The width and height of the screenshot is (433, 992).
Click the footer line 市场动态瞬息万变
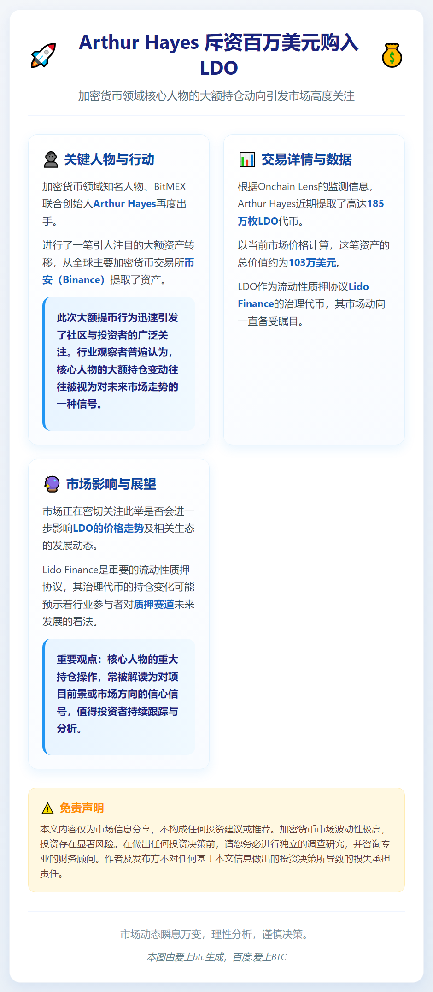[216, 934]
